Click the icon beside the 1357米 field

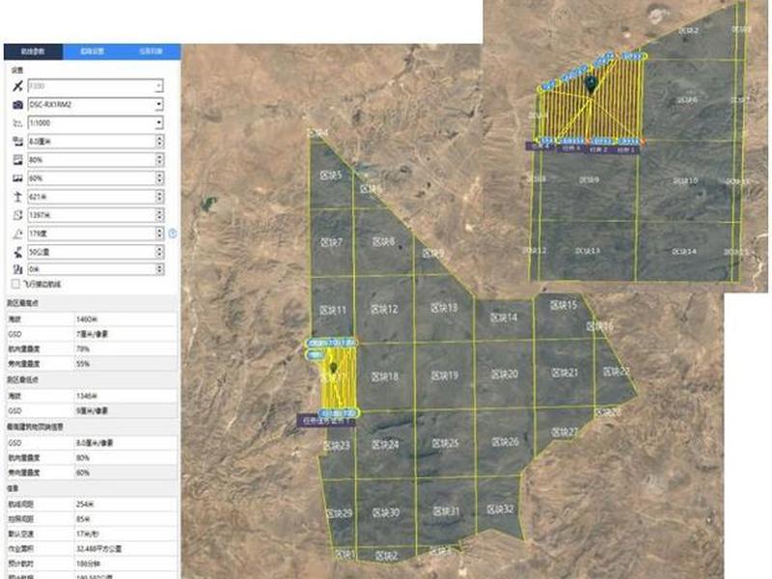tap(17, 215)
